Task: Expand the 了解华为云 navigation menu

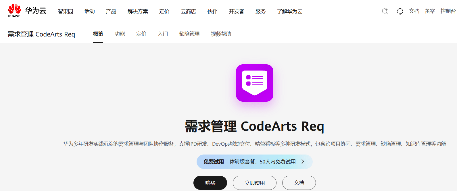Action: (290, 11)
